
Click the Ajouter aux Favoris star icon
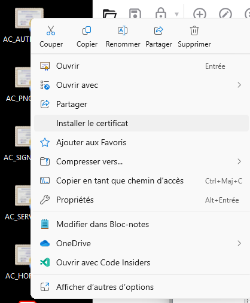tap(45, 142)
